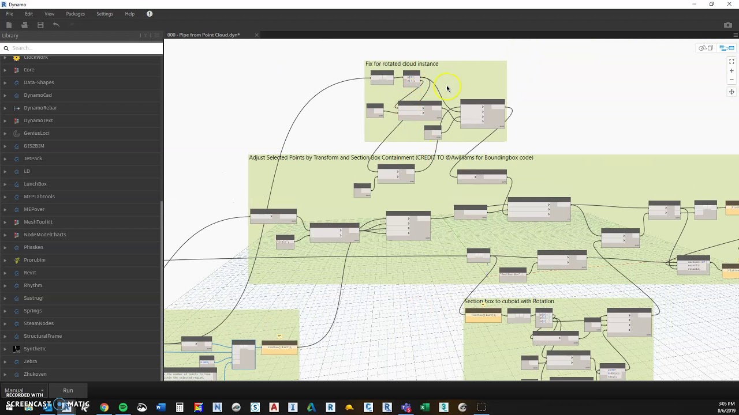Switch to 3D background preview navigation
The image size is (739, 415).
point(706,48)
